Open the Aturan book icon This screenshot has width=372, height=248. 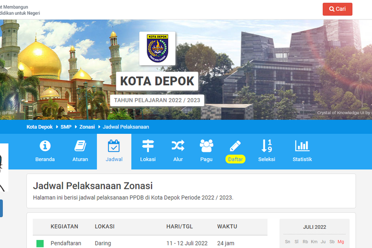pyautogui.click(x=80, y=145)
